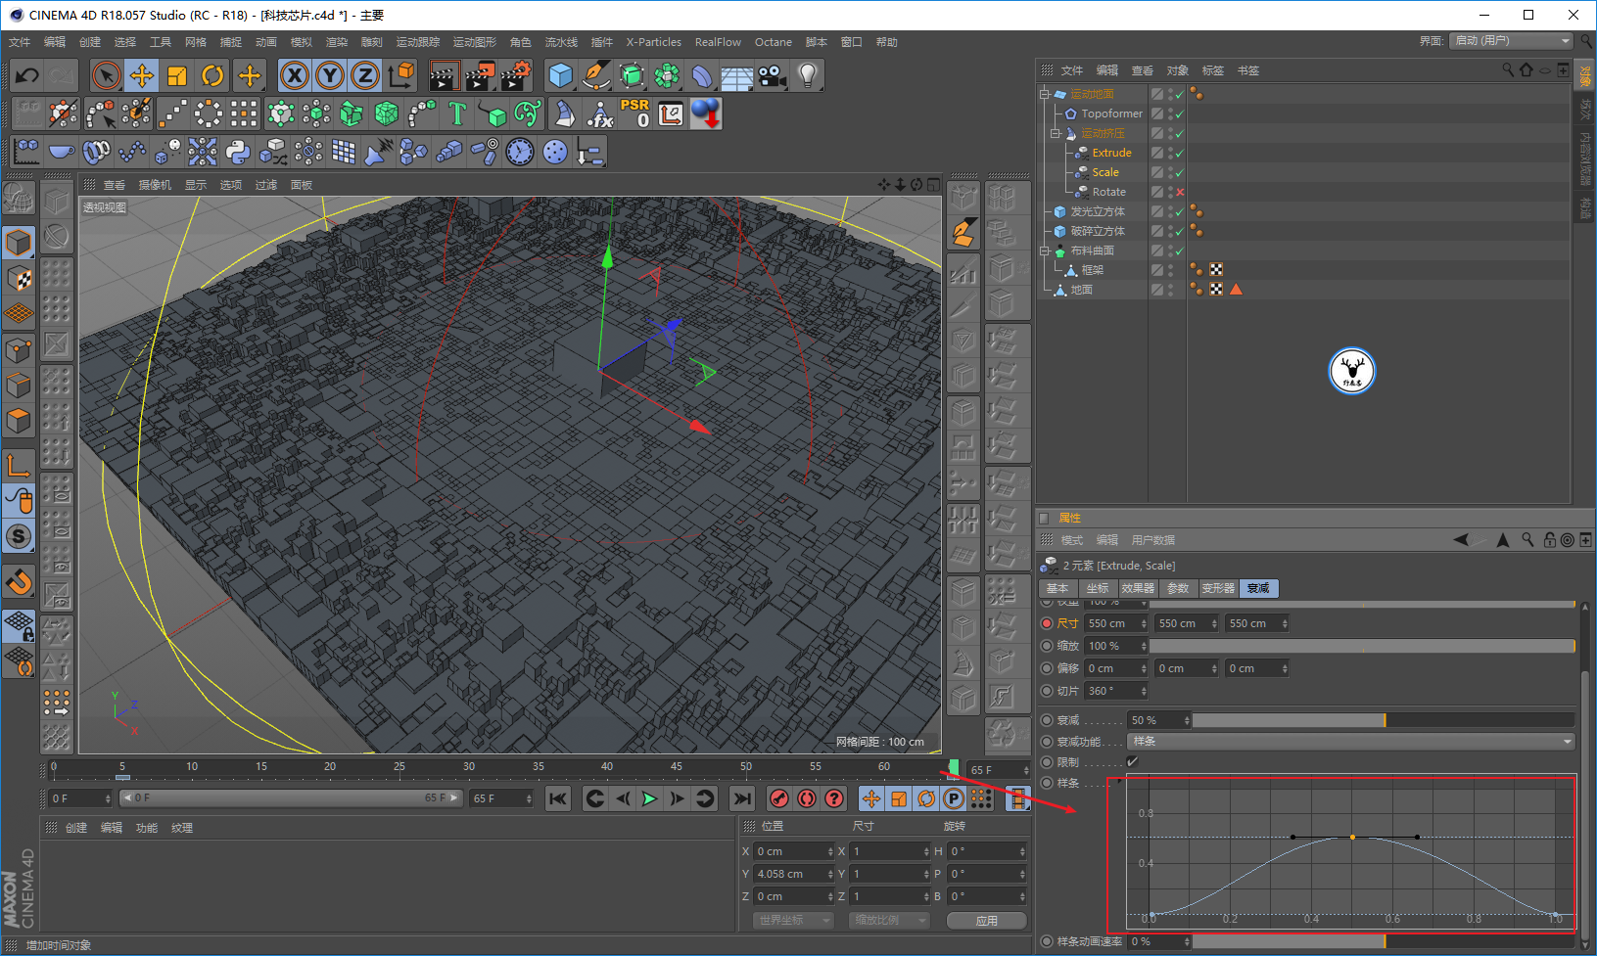
Task: Switch to the 效果器 tab
Action: coord(1138,588)
